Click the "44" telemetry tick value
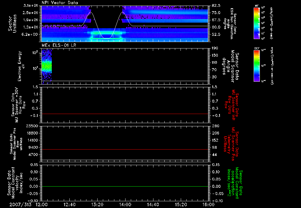Image resolution: width=301 pixels, height=208 pixels. pos(214,155)
